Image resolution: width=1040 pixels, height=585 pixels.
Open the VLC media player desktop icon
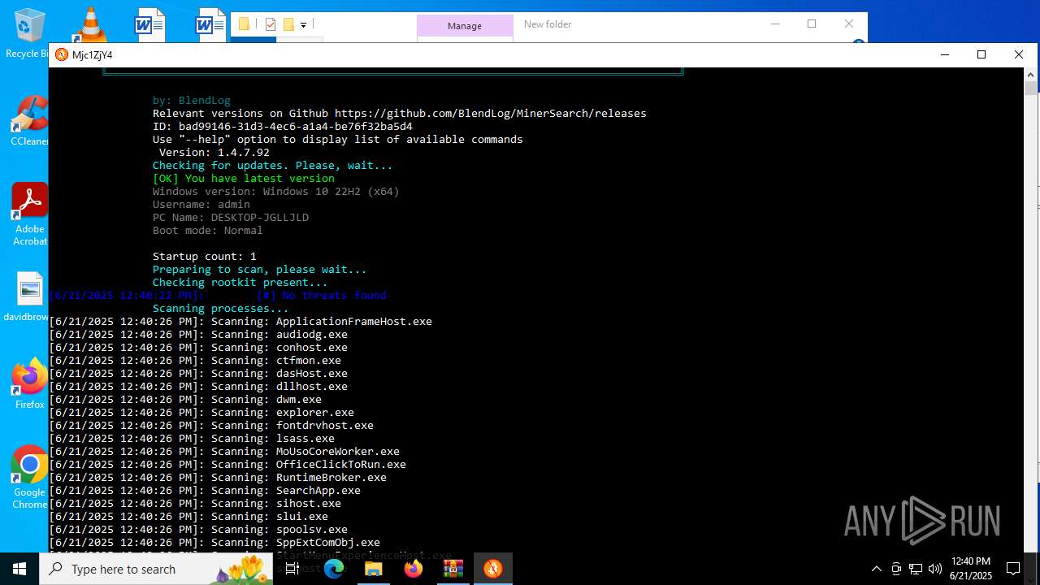coord(89,24)
